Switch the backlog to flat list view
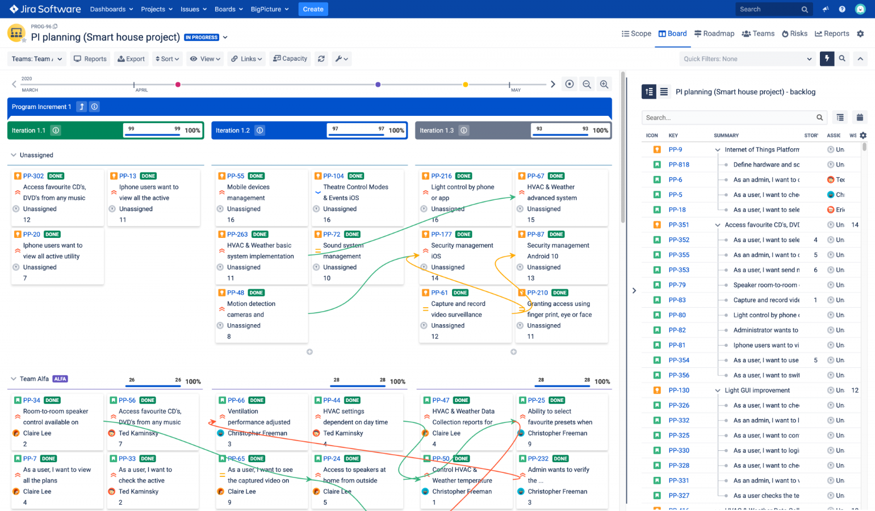 [x=664, y=91]
